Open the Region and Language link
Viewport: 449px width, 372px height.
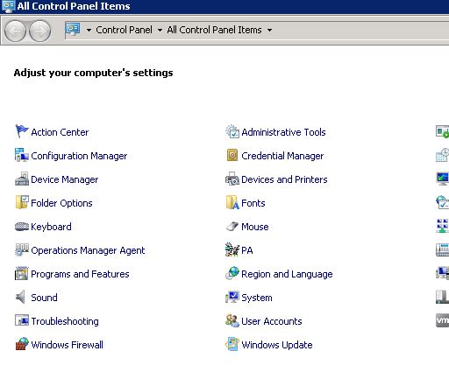(287, 274)
